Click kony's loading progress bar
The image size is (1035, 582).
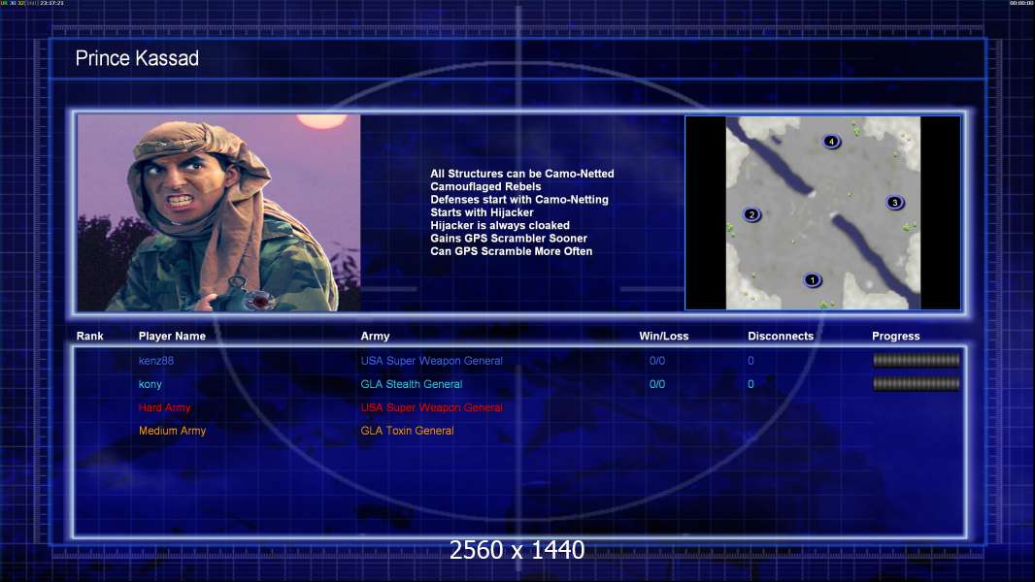coord(917,383)
